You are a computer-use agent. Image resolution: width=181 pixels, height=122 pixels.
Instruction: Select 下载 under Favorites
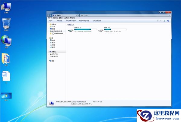coord(53,26)
